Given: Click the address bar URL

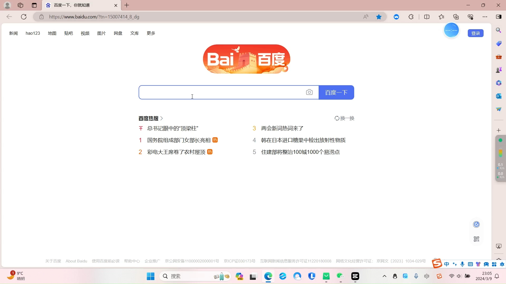Looking at the screenshot, I should [x=94, y=17].
